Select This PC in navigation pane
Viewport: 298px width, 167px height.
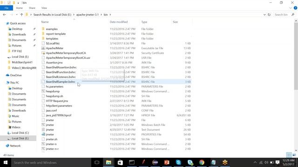click(x=14, y=83)
